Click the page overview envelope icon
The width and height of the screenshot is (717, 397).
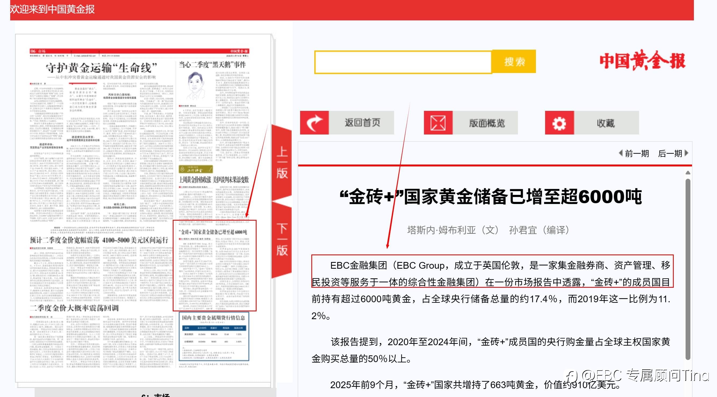click(438, 123)
